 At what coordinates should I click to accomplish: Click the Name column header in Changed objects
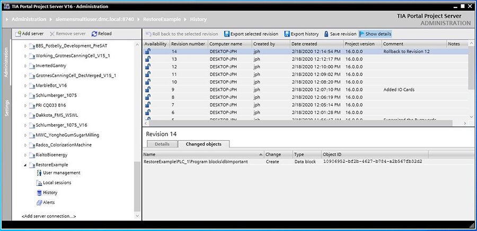[x=203, y=154]
